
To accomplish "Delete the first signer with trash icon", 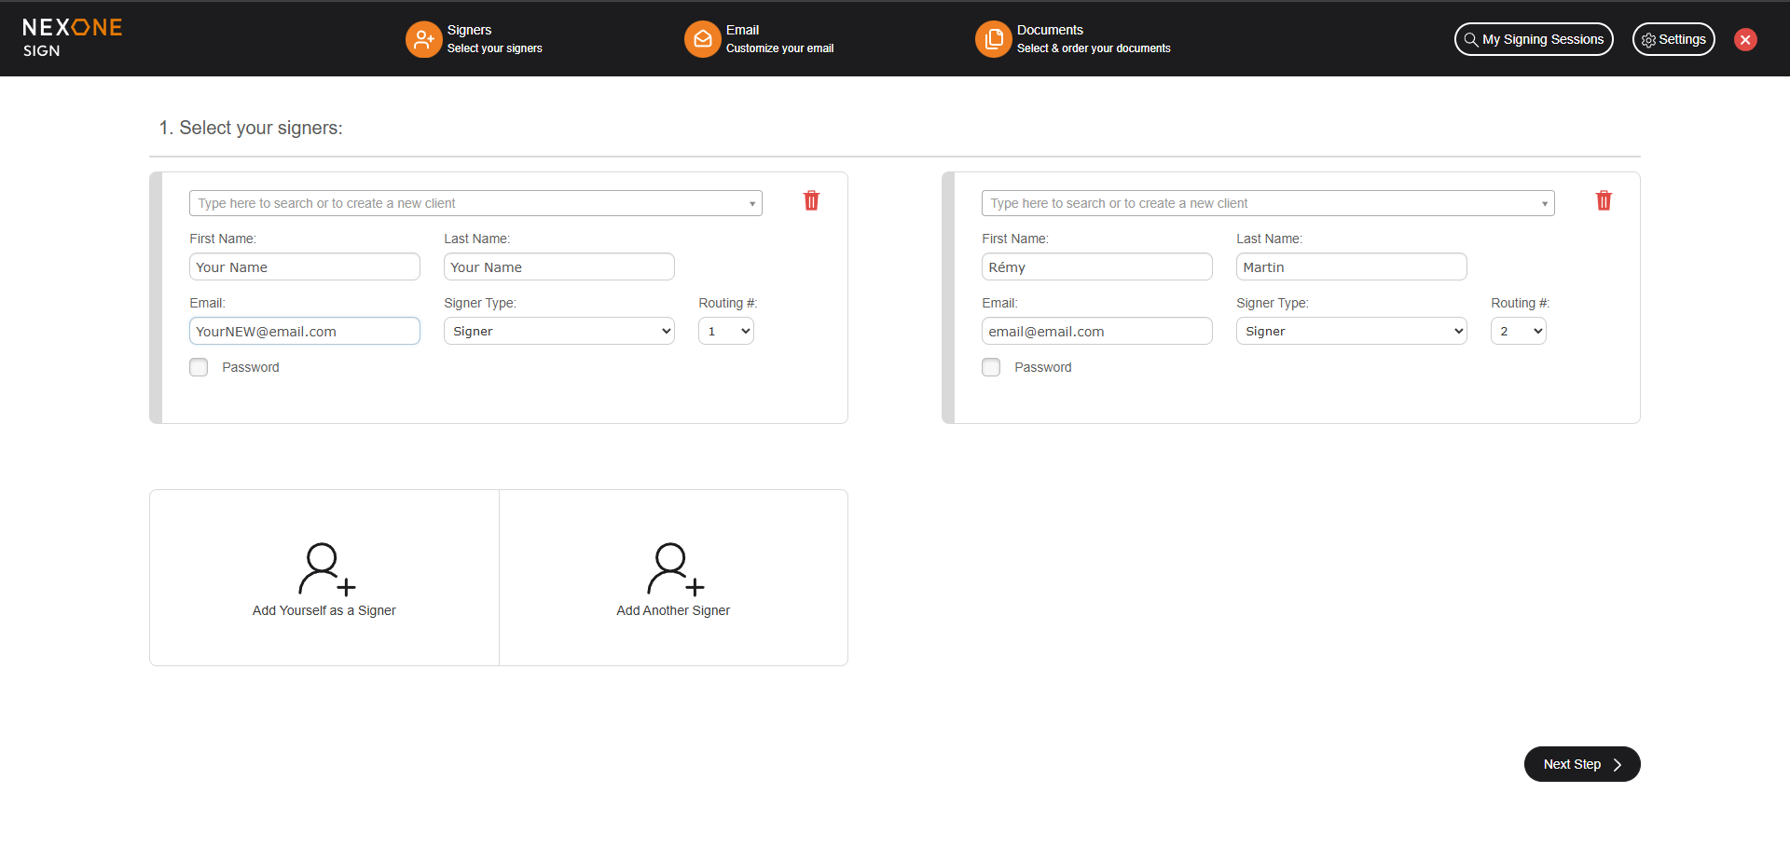I will coord(811,200).
